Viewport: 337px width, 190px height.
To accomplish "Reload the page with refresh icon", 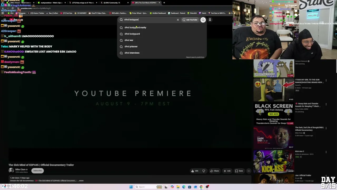I will (12, 8).
